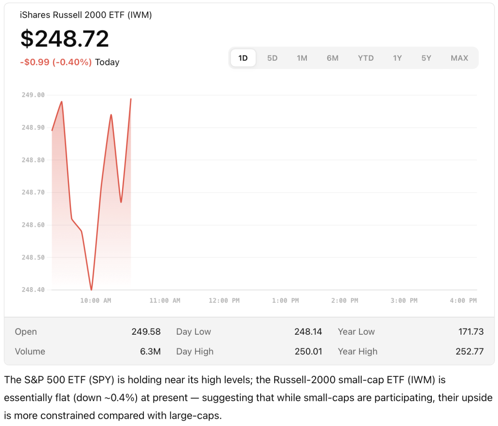Switch to 1Y chart view
The width and height of the screenshot is (498, 426).
pyautogui.click(x=397, y=58)
